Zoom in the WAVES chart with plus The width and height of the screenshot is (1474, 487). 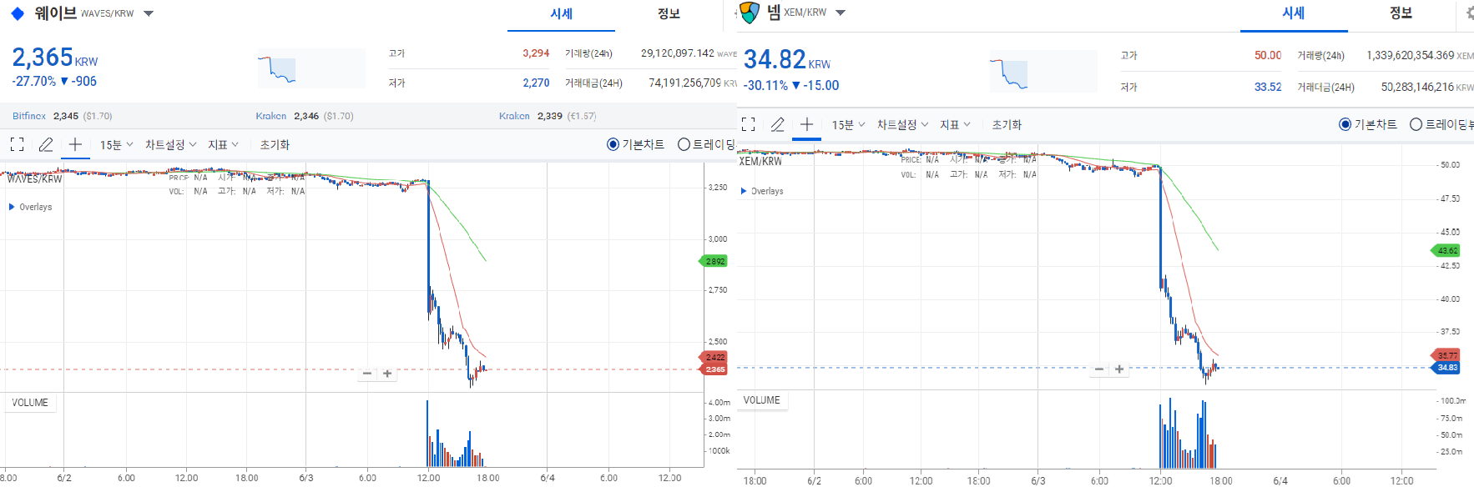[387, 374]
